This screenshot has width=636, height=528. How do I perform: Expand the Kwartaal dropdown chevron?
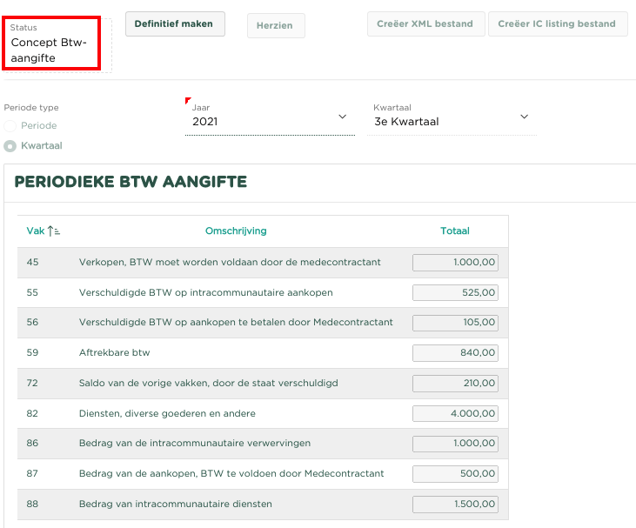(524, 117)
